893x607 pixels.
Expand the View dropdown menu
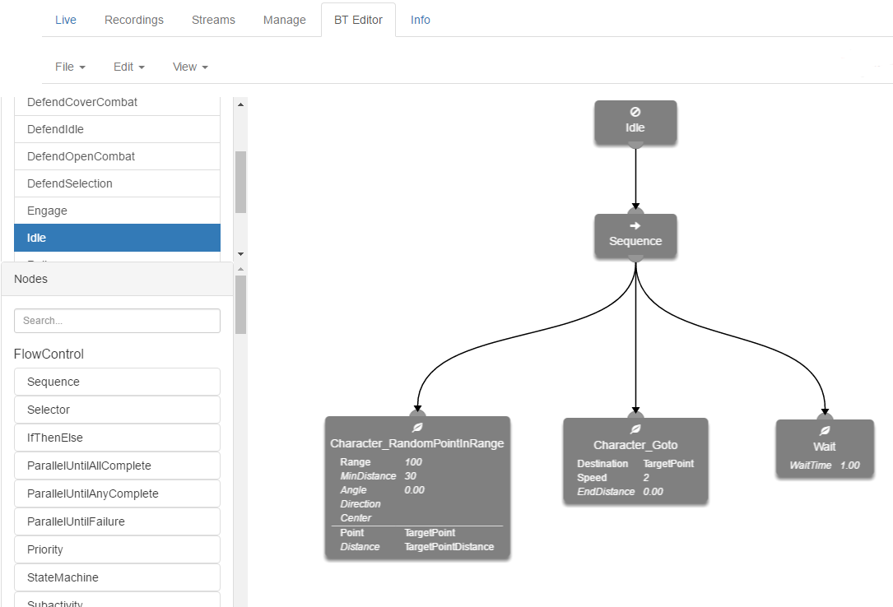[190, 67]
